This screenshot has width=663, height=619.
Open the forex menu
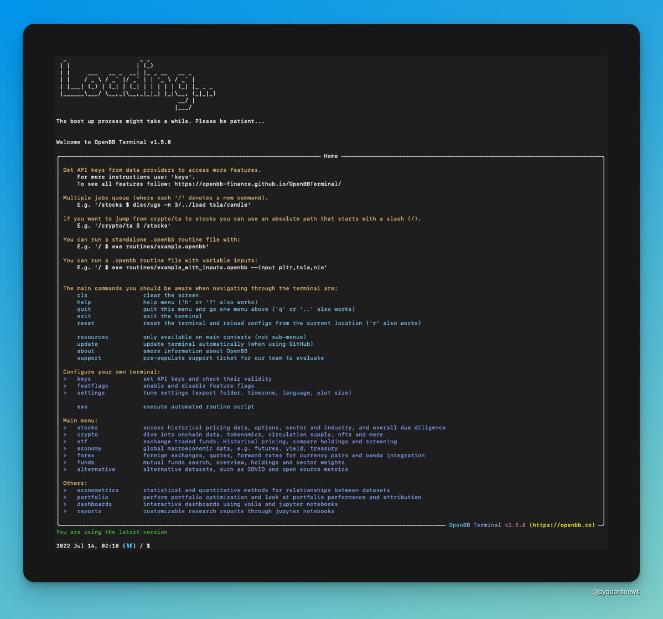pyautogui.click(x=85, y=455)
